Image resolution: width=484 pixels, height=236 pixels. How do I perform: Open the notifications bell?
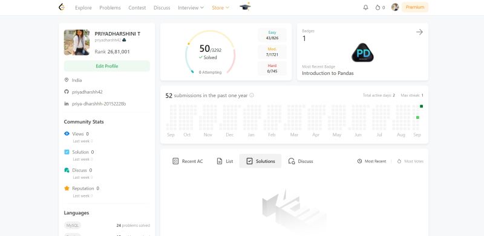tap(365, 7)
